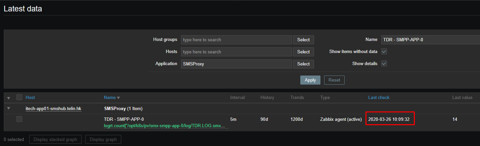Focus the Host groups search field
The image size is (480, 146).
236,40
